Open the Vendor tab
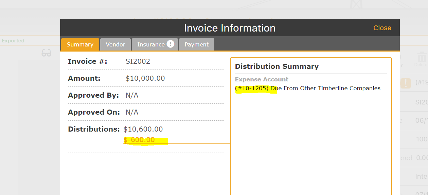The width and height of the screenshot is (428, 195). point(115,44)
